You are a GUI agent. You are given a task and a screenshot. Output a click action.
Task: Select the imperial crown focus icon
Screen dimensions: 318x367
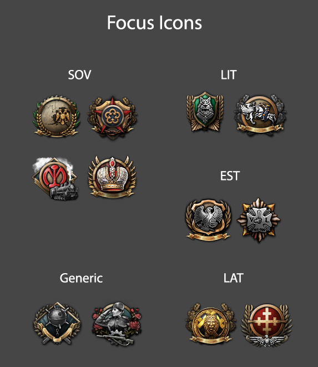coord(112,177)
